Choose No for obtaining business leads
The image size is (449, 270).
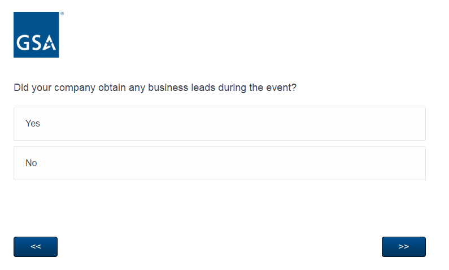(219, 163)
